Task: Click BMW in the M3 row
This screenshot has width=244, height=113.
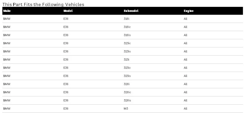Action: (x=7, y=109)
